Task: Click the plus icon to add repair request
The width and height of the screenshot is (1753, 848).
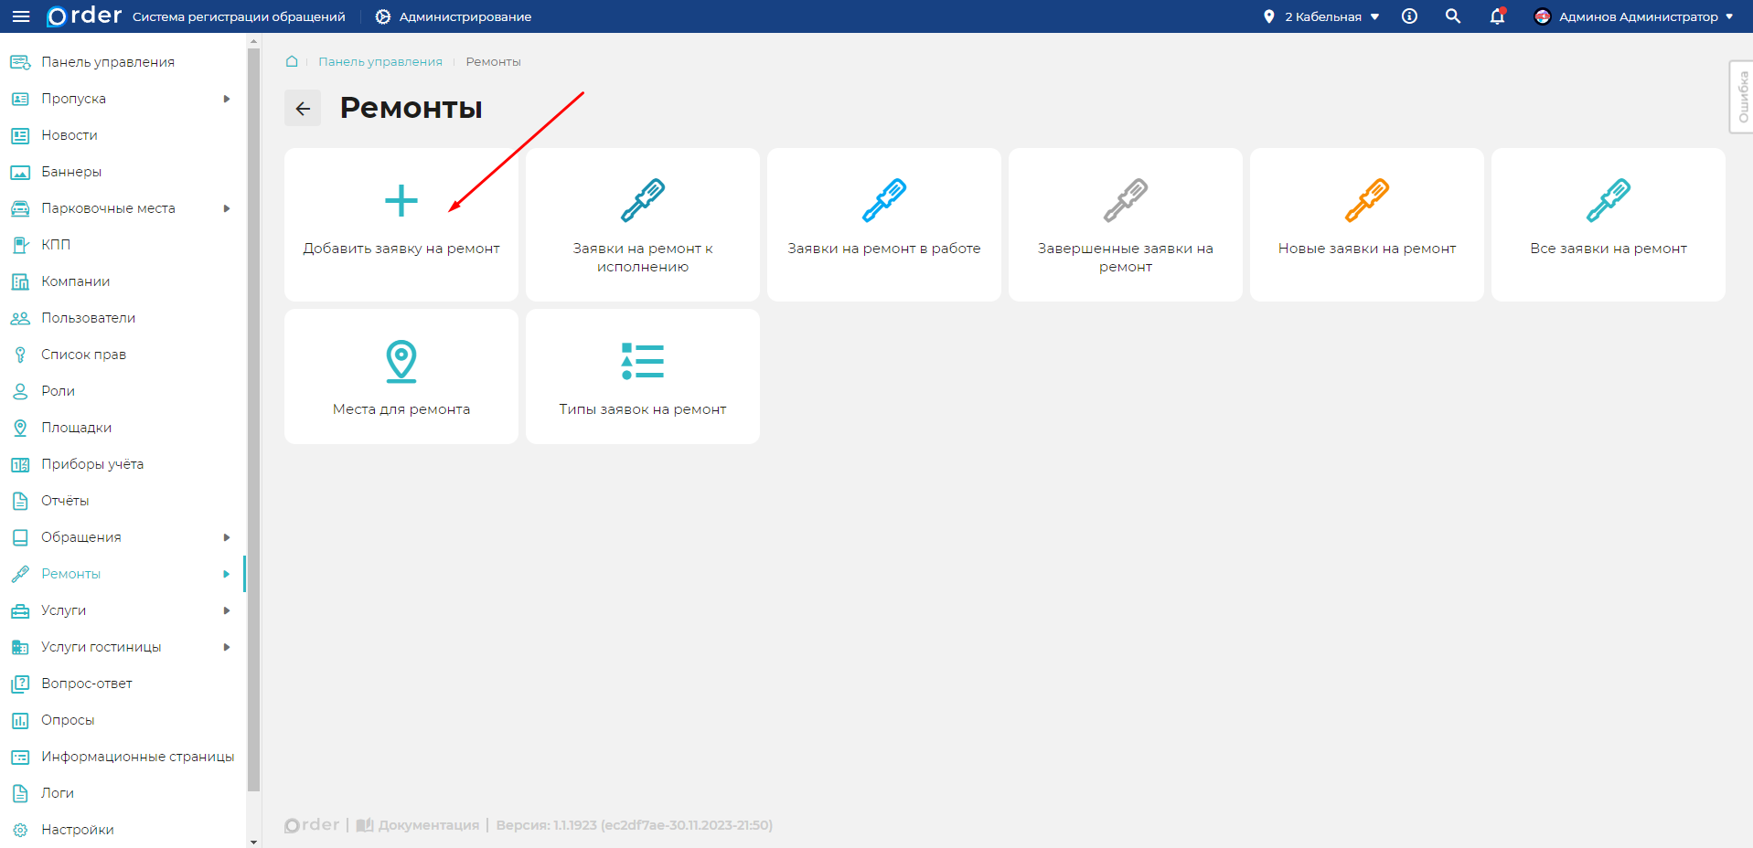Action: 401,201
